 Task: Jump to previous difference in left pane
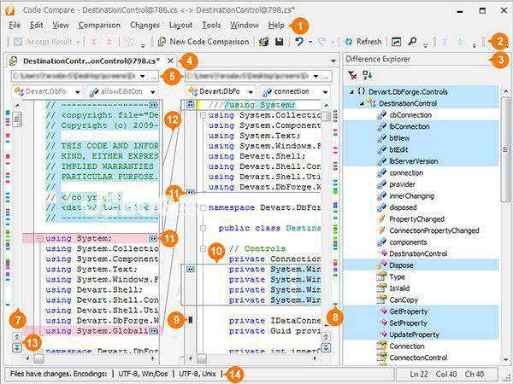click(17, 336)
